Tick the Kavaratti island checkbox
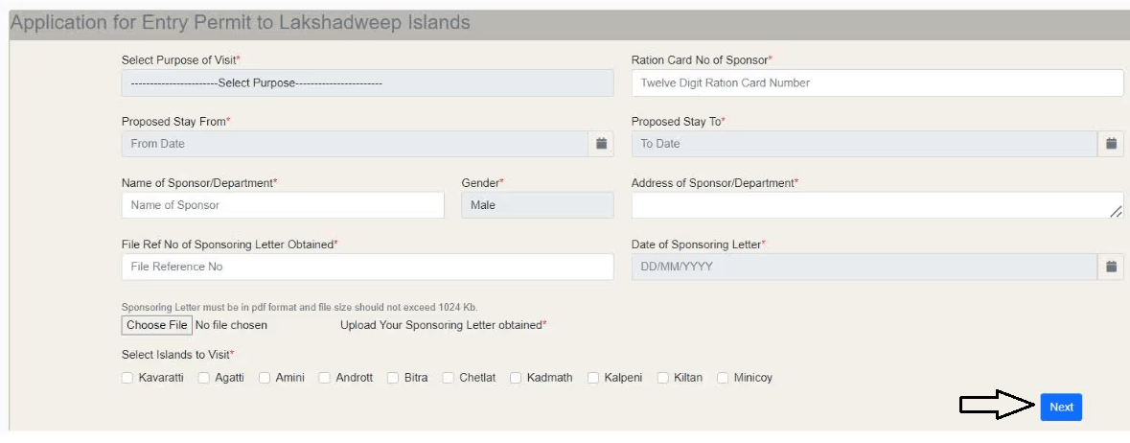 pyautogui.click(x=127, y=378)
